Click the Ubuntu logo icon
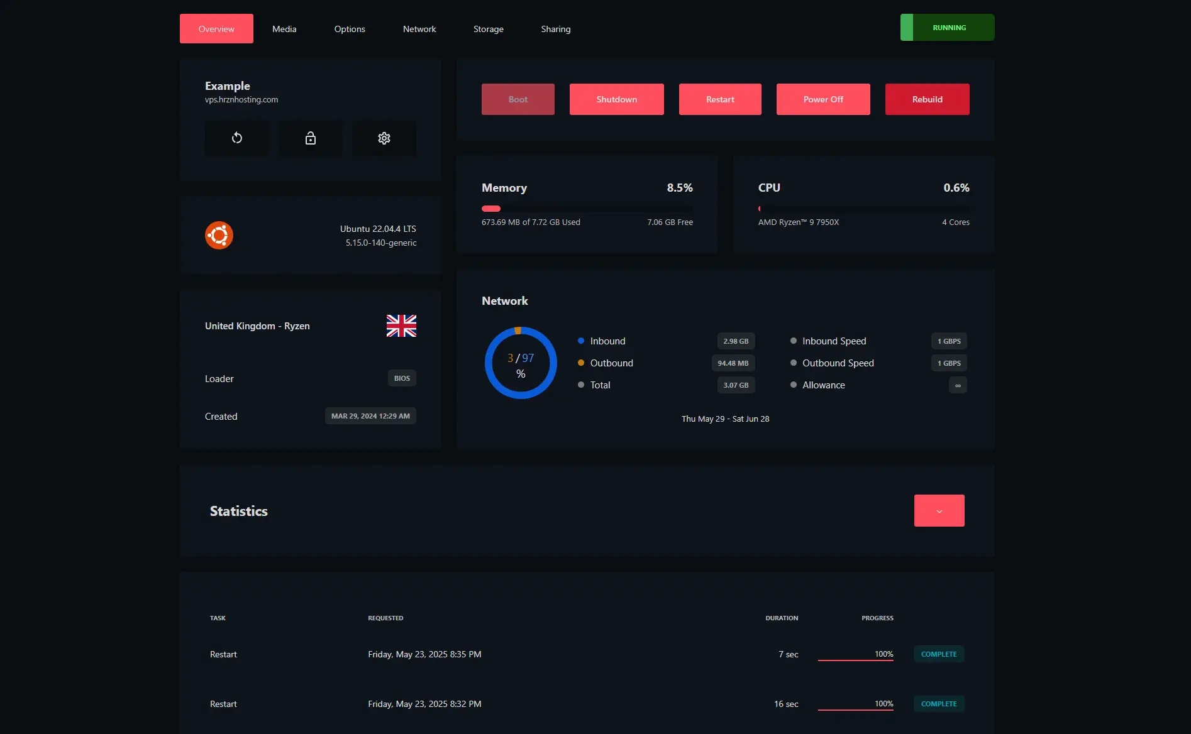 tap(219, 236)
